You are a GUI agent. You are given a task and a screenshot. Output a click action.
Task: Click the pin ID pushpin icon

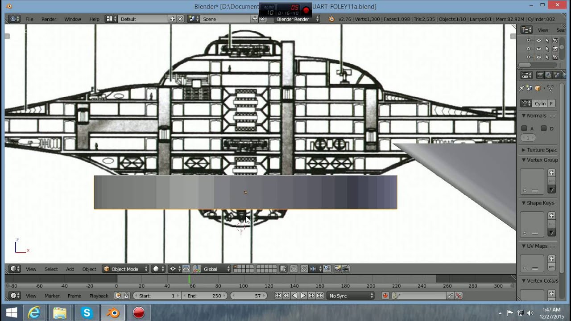[522, 88]
